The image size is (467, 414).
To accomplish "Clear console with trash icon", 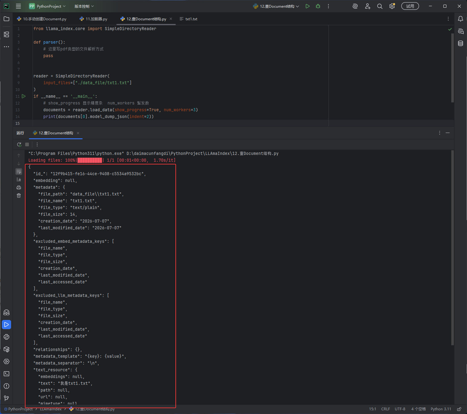I will 19,195.
